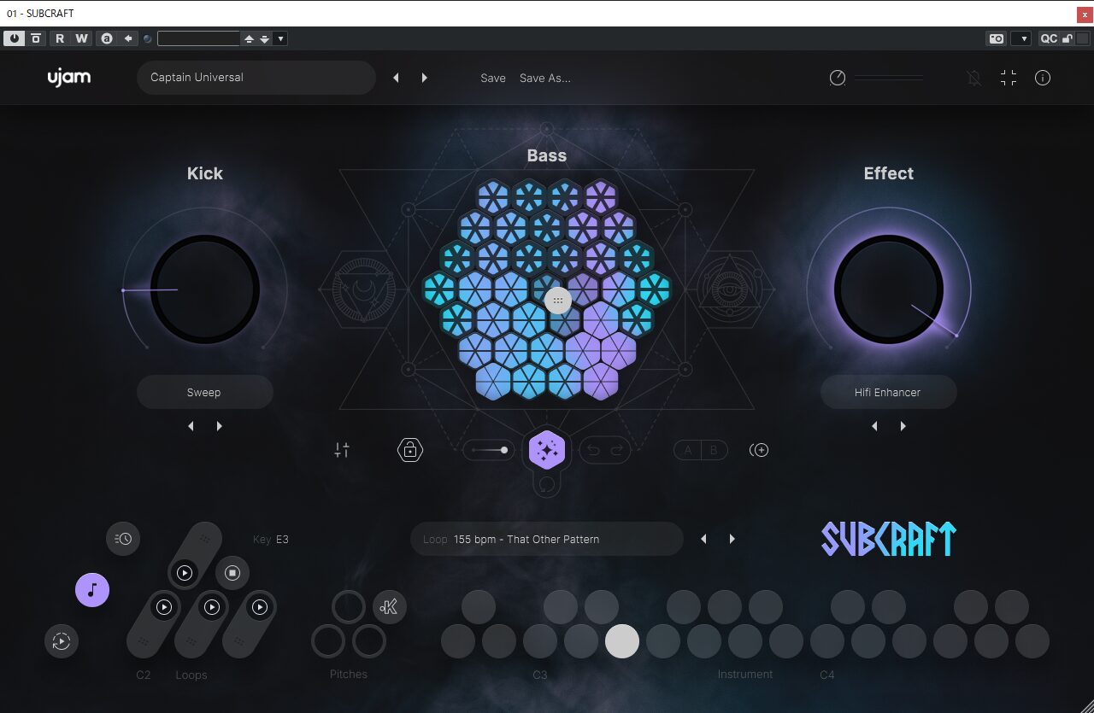Open the info circle icon
The image size is (1094, 713).
(x=1043, y=78)
